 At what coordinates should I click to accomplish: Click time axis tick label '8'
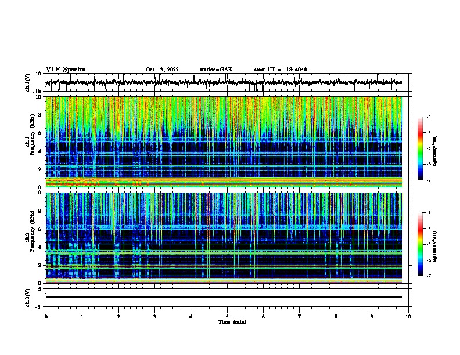click(336, 316)
